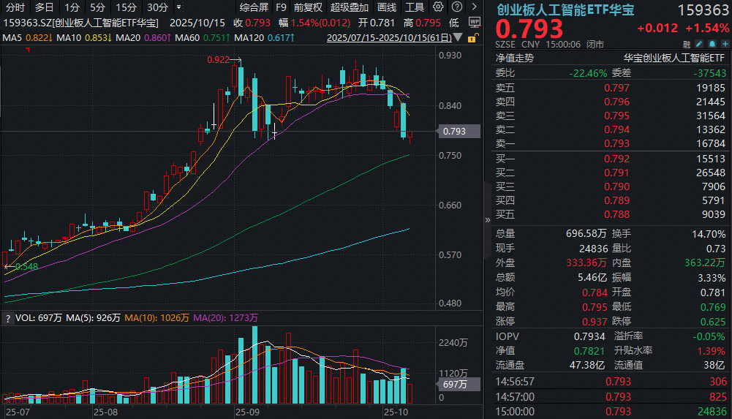The width and height of the screenshot is (732, 419).
Task: Open the volume indicator help question mark
Action: (8, 319)
